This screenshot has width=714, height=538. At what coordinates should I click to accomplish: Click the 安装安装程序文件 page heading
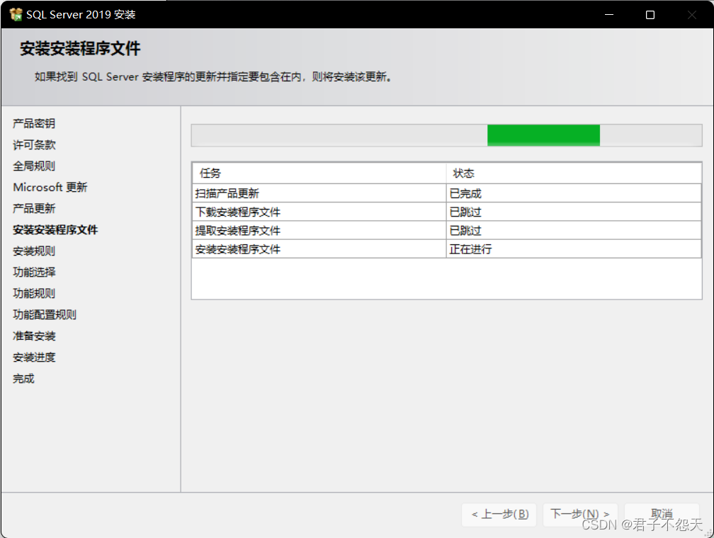point(80,49)
